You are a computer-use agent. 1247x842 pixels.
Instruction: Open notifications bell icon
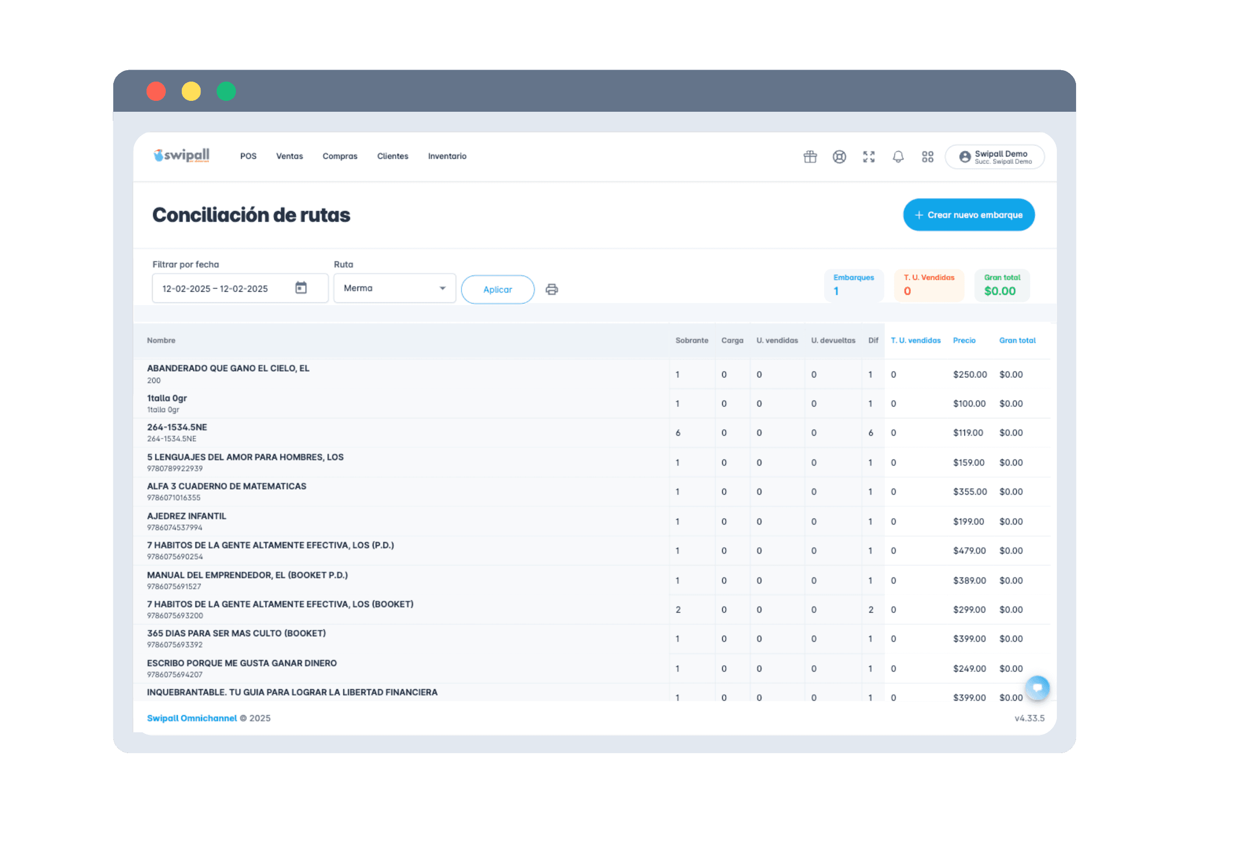(898, 156)
